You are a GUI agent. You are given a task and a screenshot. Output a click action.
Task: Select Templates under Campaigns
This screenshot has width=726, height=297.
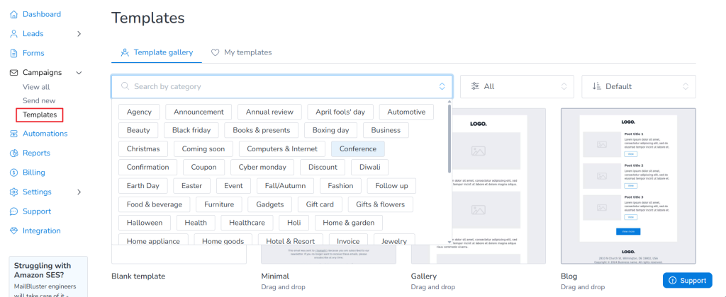40,115
